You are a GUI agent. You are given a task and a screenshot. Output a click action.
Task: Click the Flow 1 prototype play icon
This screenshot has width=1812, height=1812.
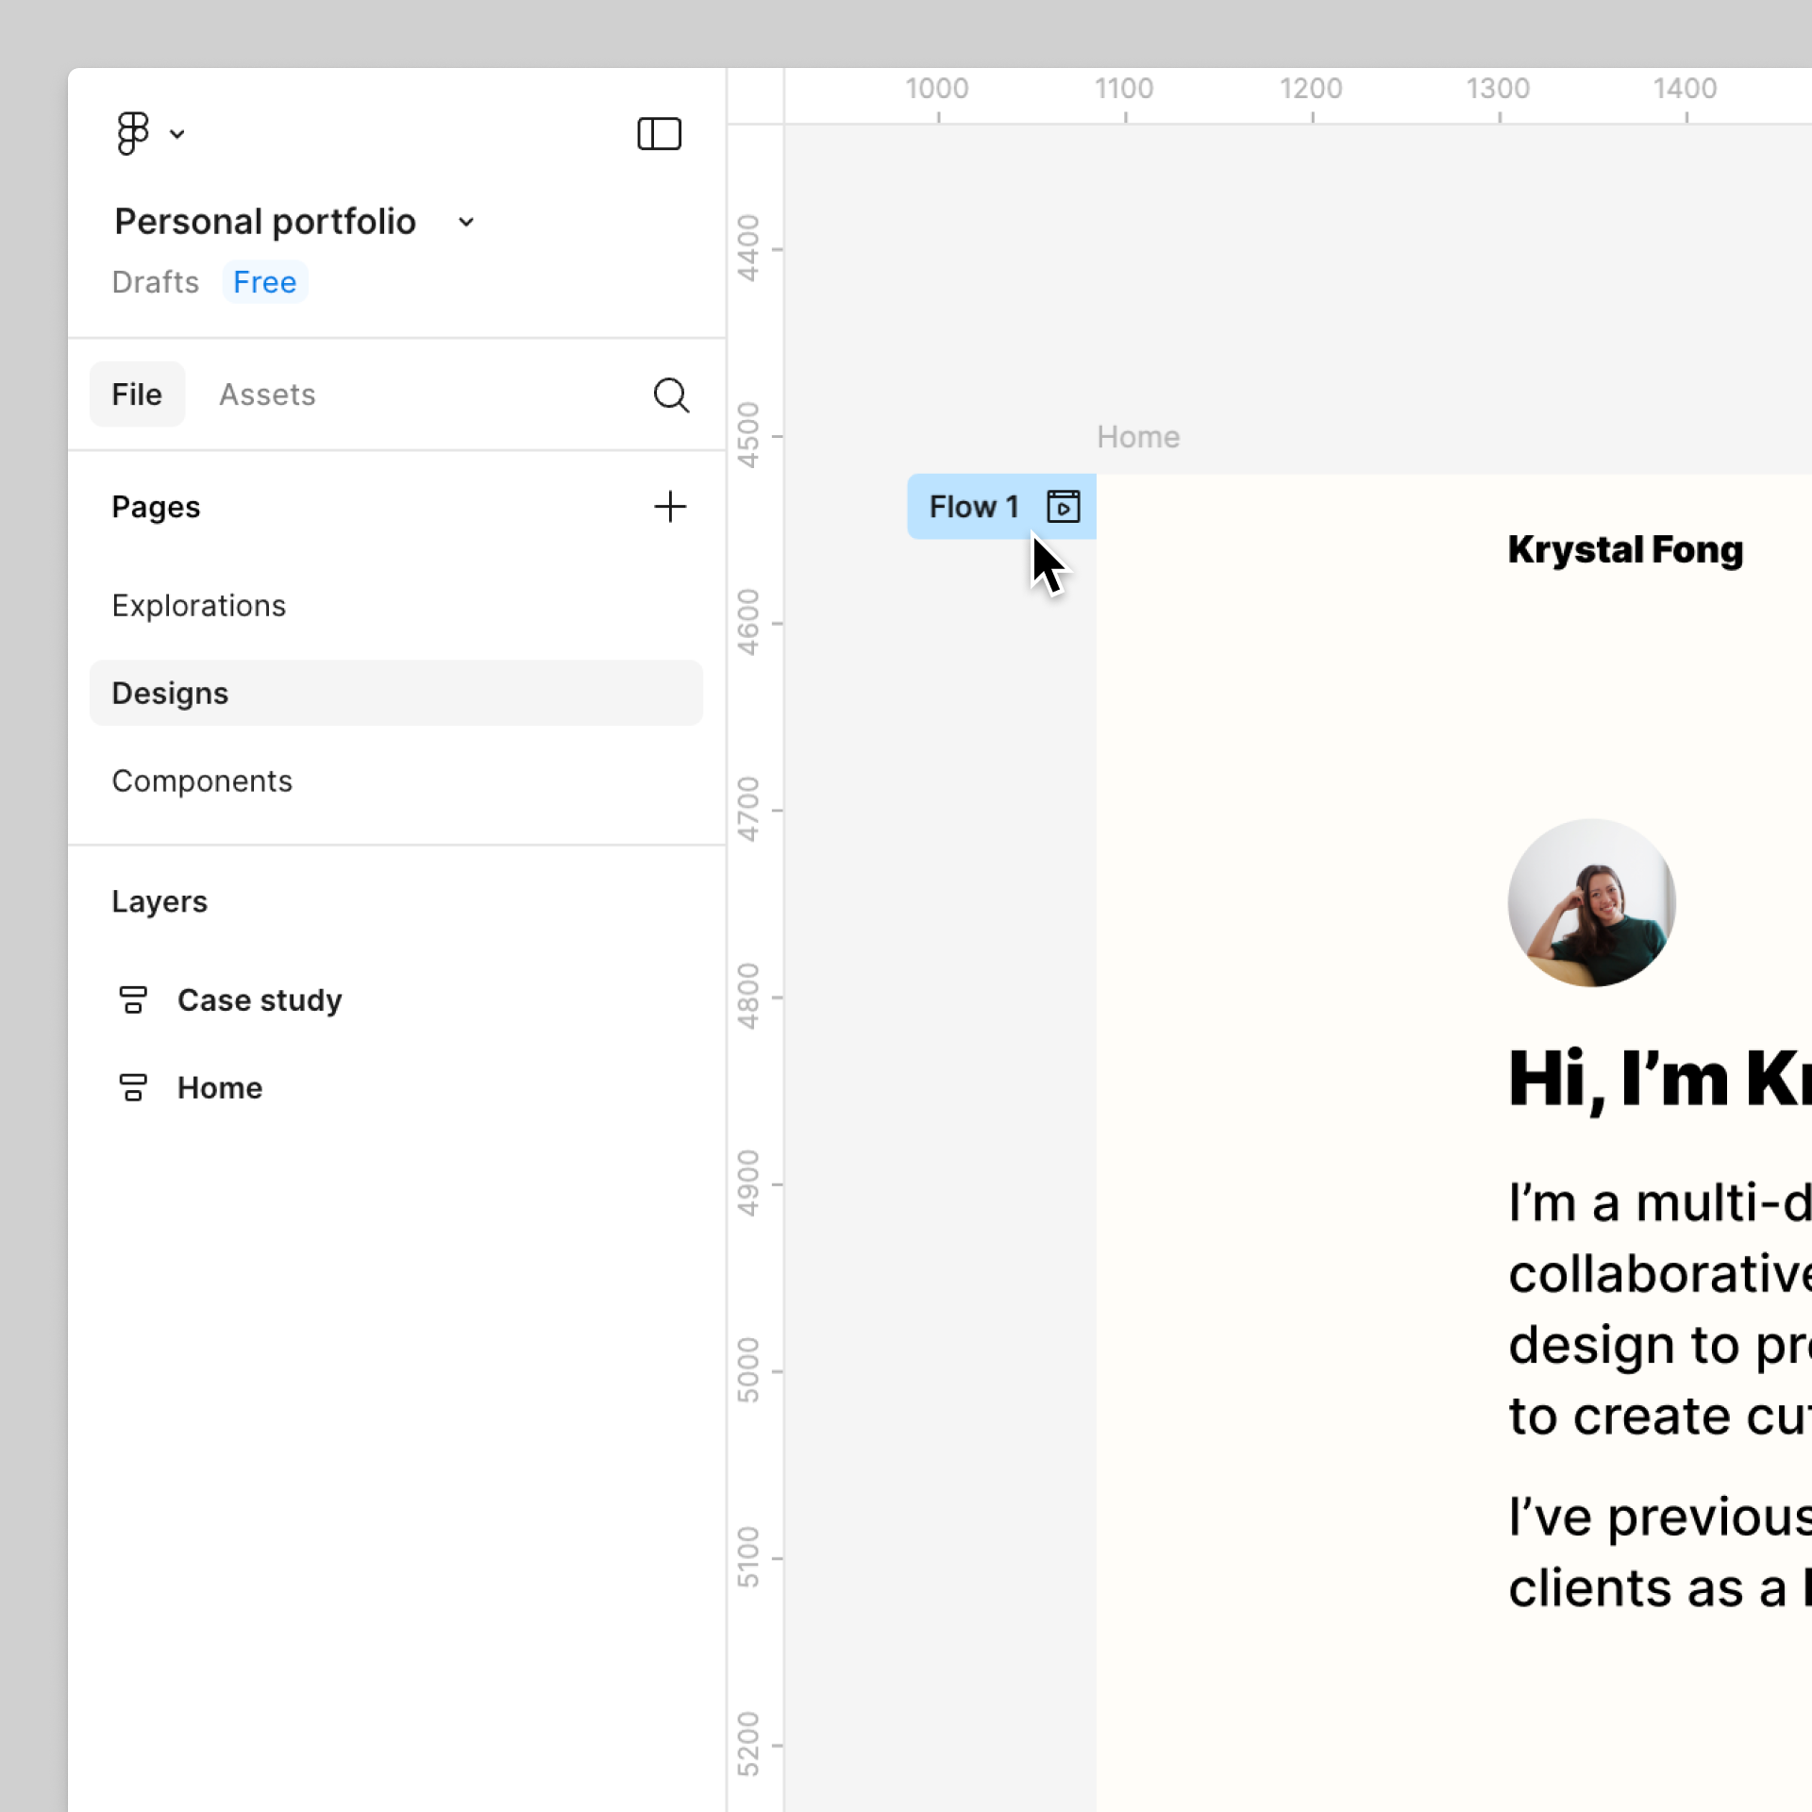1063,507
